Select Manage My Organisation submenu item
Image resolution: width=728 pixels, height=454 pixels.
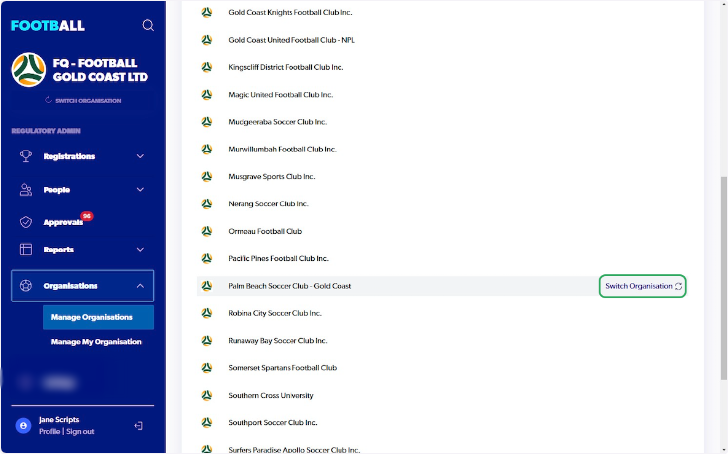click(x=98, y=342)
